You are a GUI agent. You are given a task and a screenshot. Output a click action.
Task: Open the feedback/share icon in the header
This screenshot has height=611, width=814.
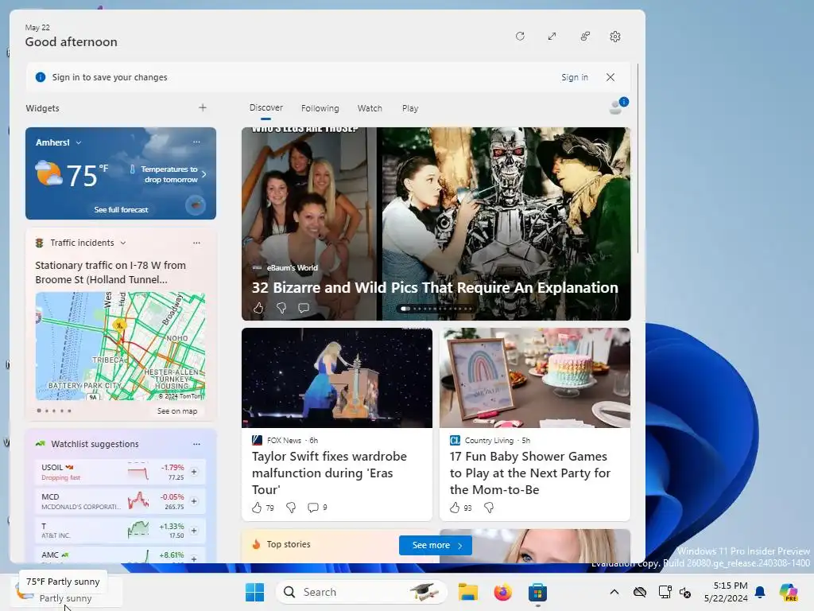click(x=585, y=37)
